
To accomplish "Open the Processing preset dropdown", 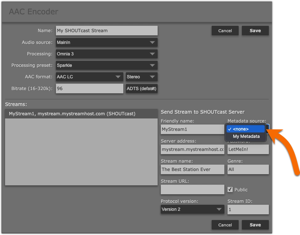I will [x=106, y=65].
